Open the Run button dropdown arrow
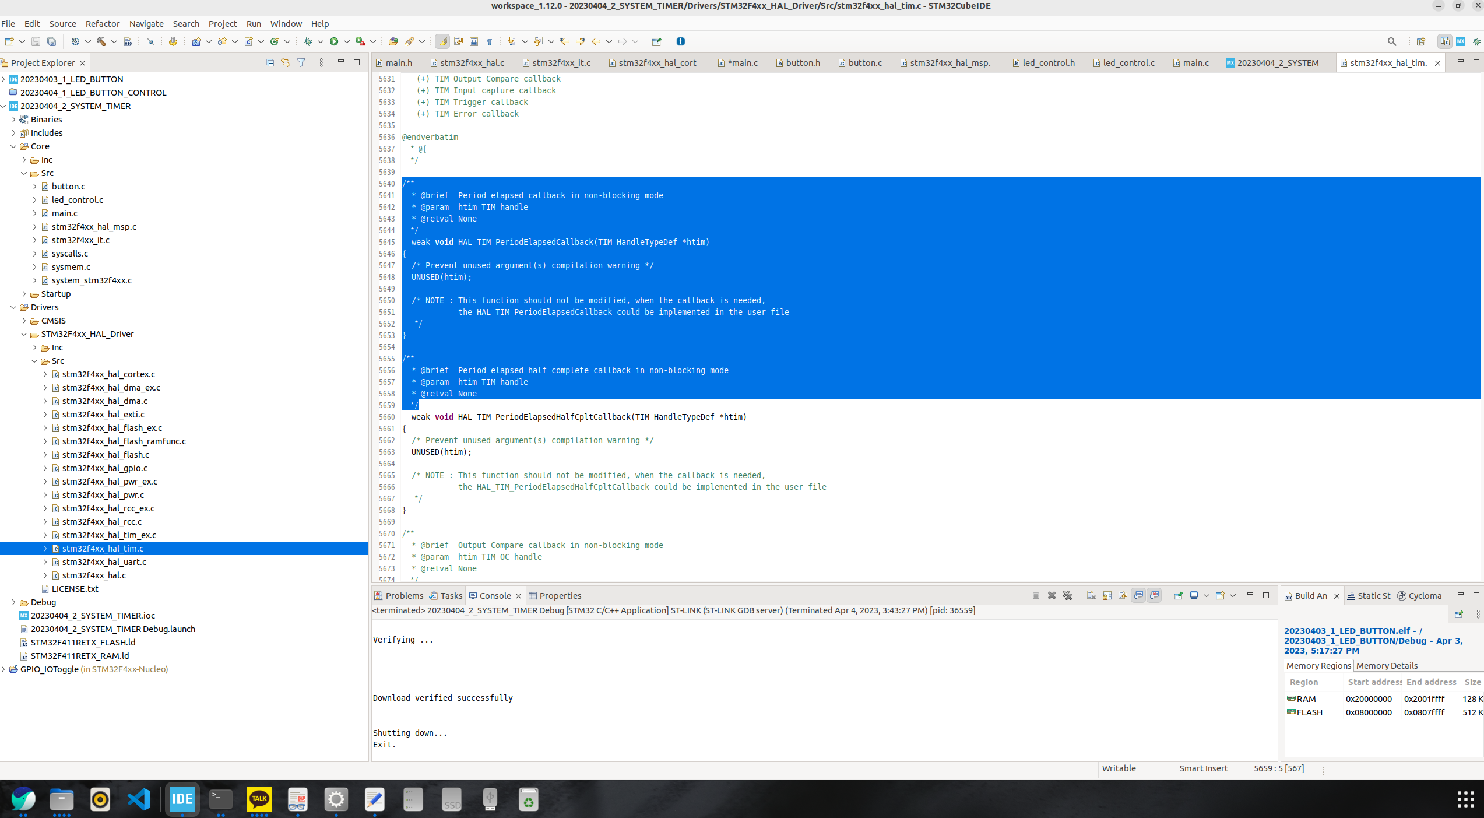1484x818 pixels. tap(347, 41)
